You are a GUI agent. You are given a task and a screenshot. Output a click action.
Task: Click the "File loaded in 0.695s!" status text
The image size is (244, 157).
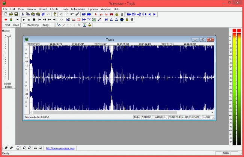click(37, 117)
